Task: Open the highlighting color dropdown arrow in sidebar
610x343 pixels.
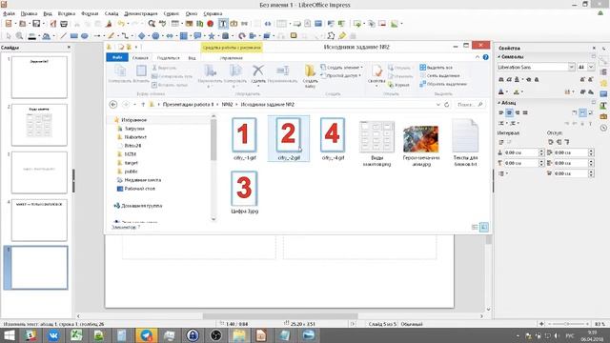Action: click(x=522, y=92)
